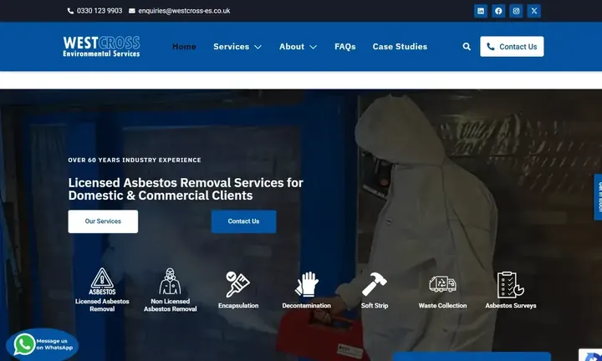602x361 pixels.
Task: Click the Waste Collection label
Action: pyautogui.click(x=442, y=306)
